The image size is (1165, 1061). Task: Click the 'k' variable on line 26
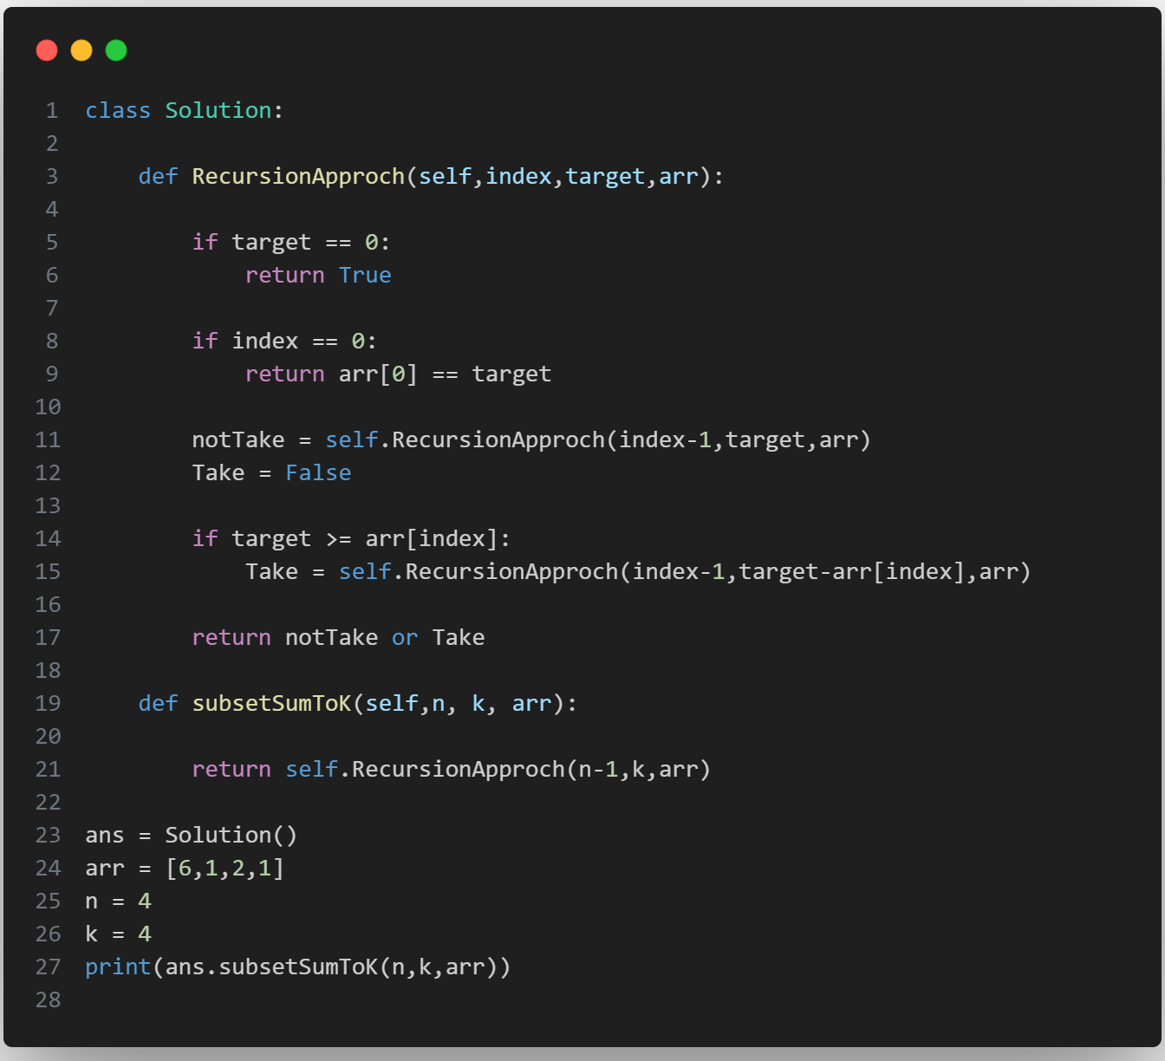pos(92,934)
